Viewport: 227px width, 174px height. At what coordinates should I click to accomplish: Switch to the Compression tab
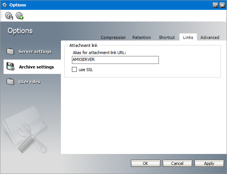click(x=113, y=37)
